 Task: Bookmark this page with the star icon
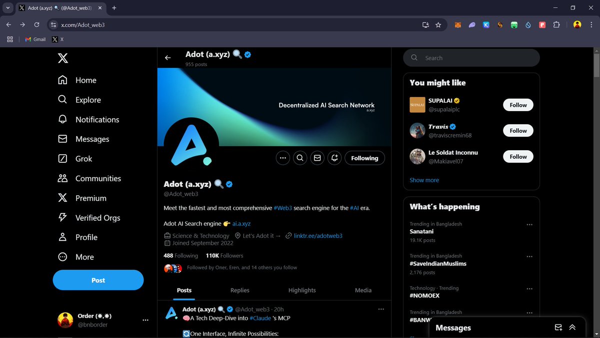(x=438, y=25)
